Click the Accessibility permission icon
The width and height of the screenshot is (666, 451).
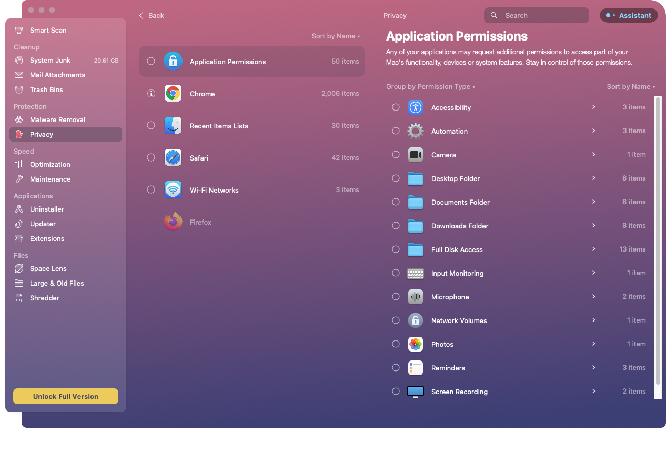[x=416, y=107]
